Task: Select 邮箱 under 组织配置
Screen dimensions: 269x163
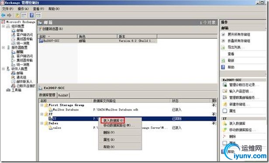Action: coord(20,31)
